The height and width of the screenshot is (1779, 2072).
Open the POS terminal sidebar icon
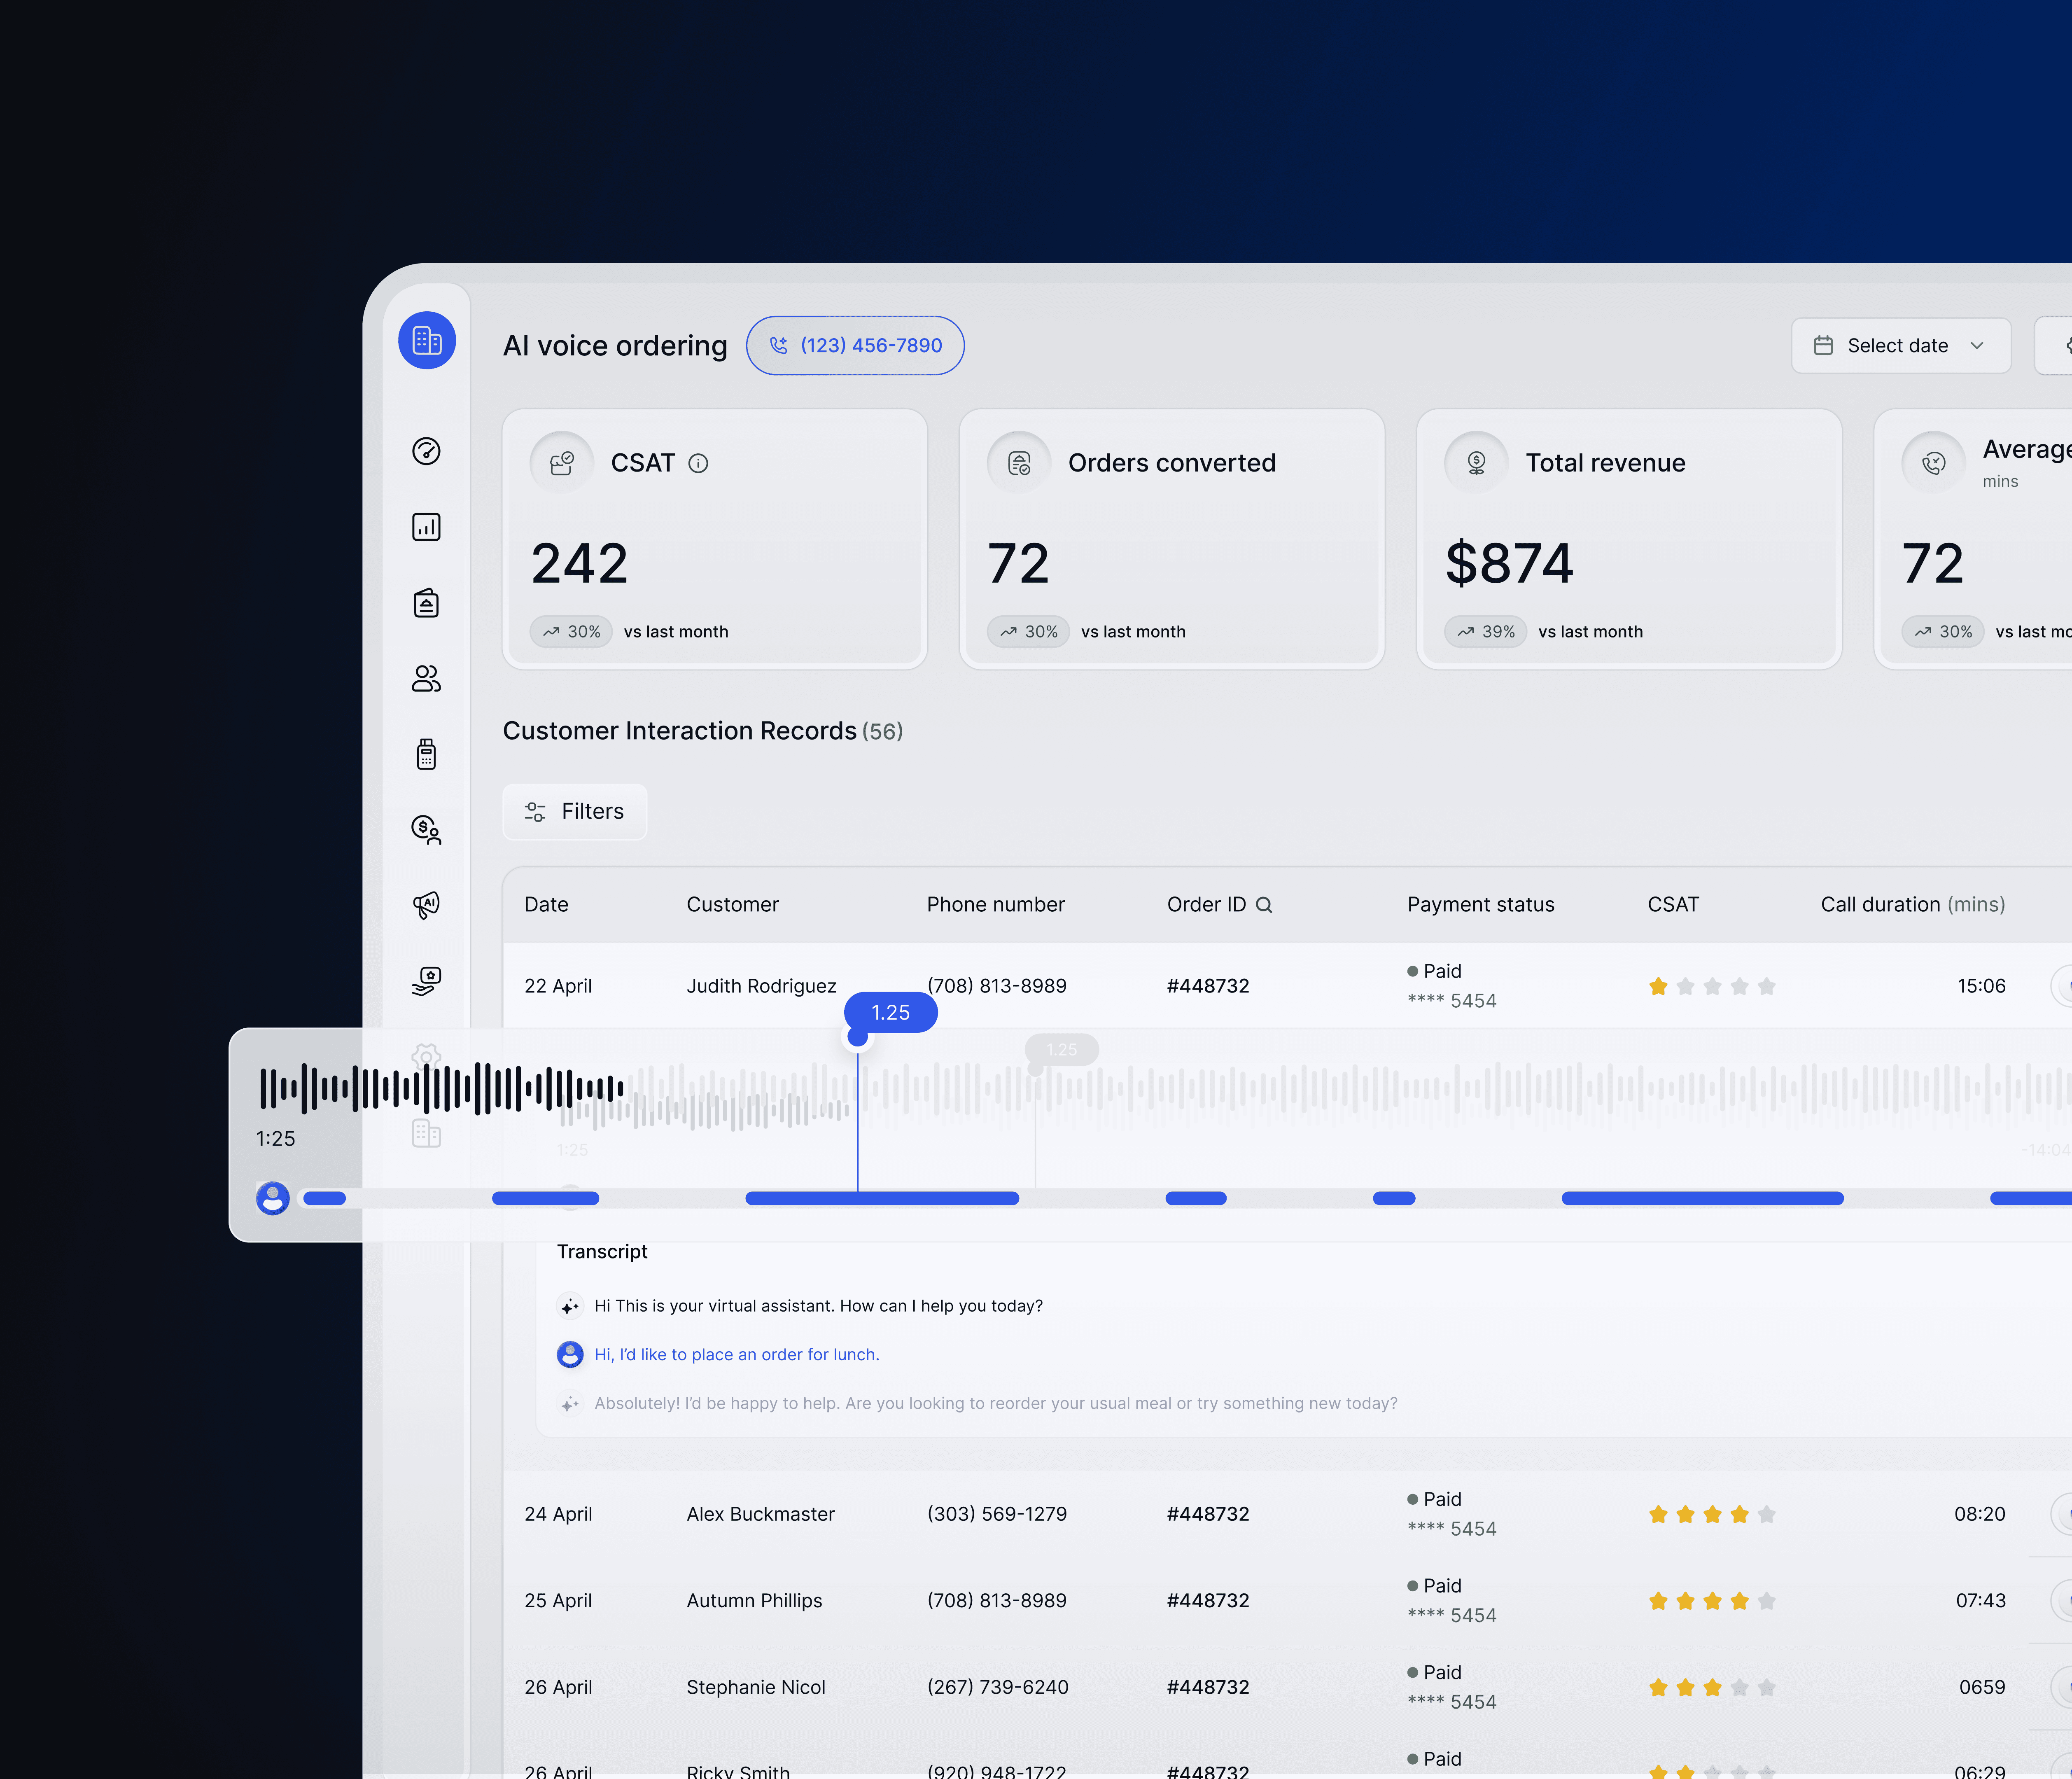pos(426,754)
